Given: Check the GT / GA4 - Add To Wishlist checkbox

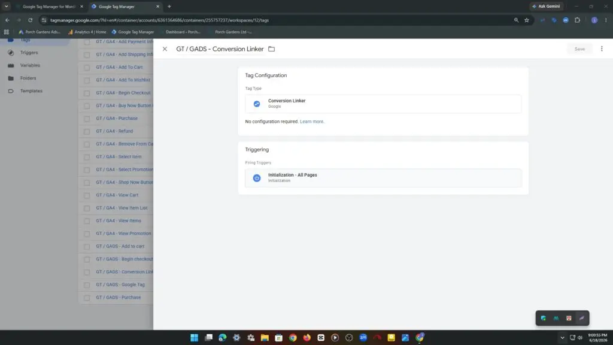Looking at the screenshot, I should coord(87,80).
